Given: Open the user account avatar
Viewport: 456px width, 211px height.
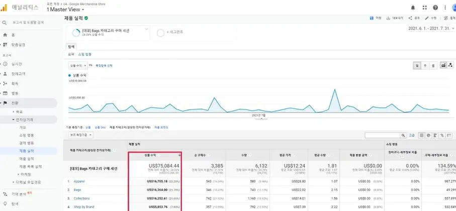Looking at the screenshot, I should (x=454, y=8).
